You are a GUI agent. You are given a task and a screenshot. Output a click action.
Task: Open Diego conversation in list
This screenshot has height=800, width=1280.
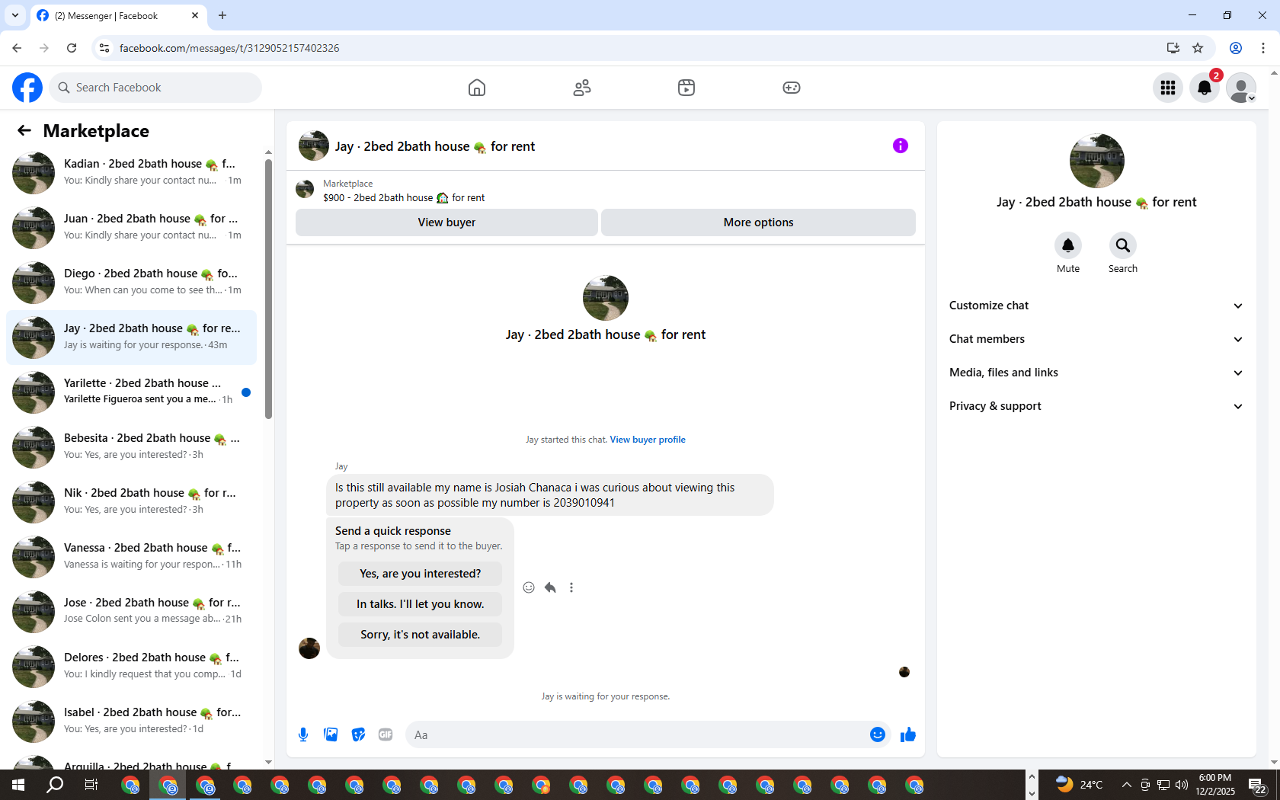(x=132, y=282)
